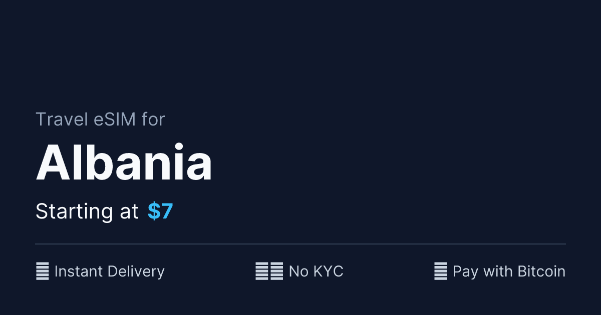Screen dimensions: 601x315
Task: Click the word "Bitcoin"
Action: coord(541,271)
